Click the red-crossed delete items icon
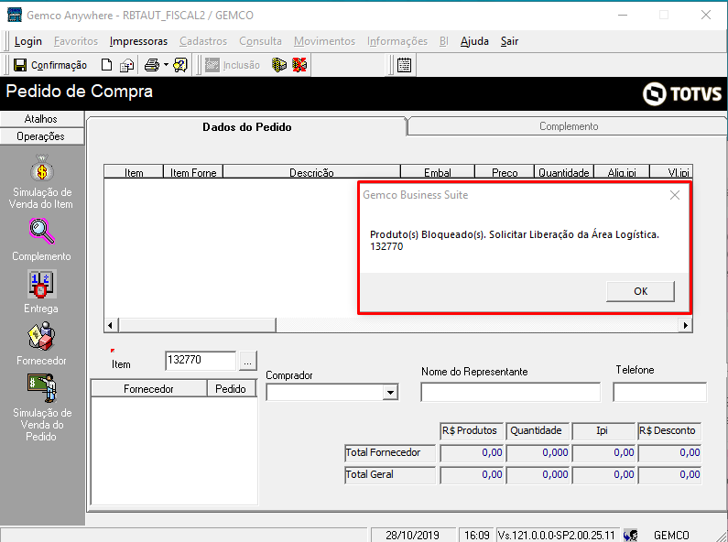The height and width of the screenshot is (542, 728). (299, 65)
